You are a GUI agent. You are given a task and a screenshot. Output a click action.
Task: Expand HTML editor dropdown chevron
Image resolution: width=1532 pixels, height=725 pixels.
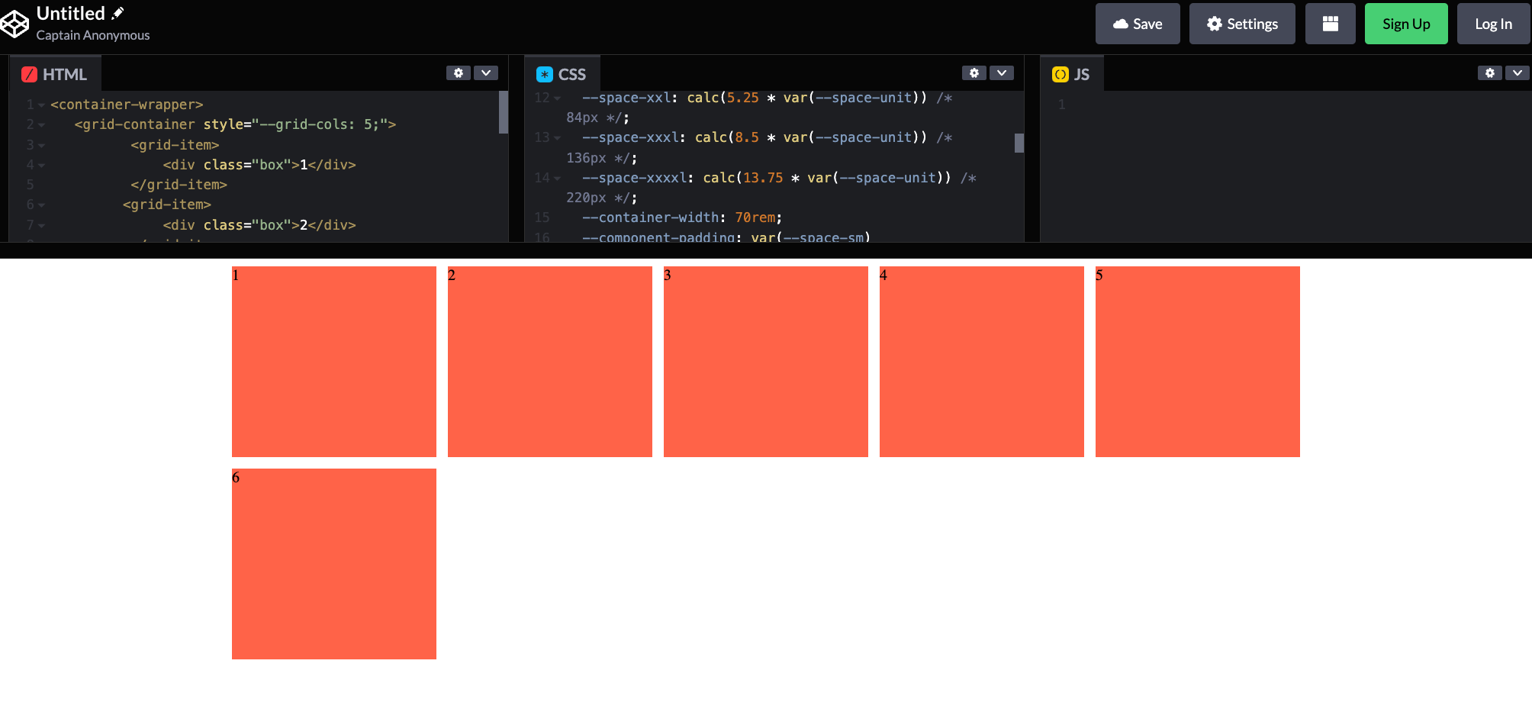(x=486, y=72)
